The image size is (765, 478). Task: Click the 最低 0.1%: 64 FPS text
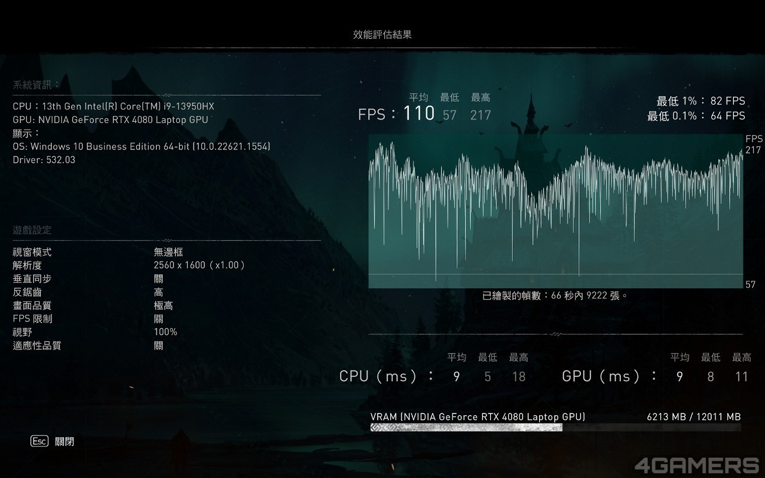(x=696, y=116)
